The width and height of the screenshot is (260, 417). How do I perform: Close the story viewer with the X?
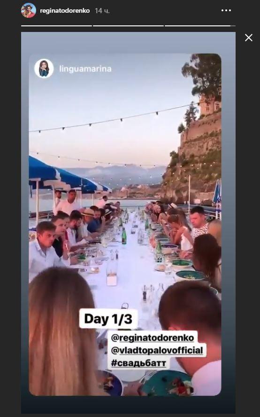click(249, 38)
